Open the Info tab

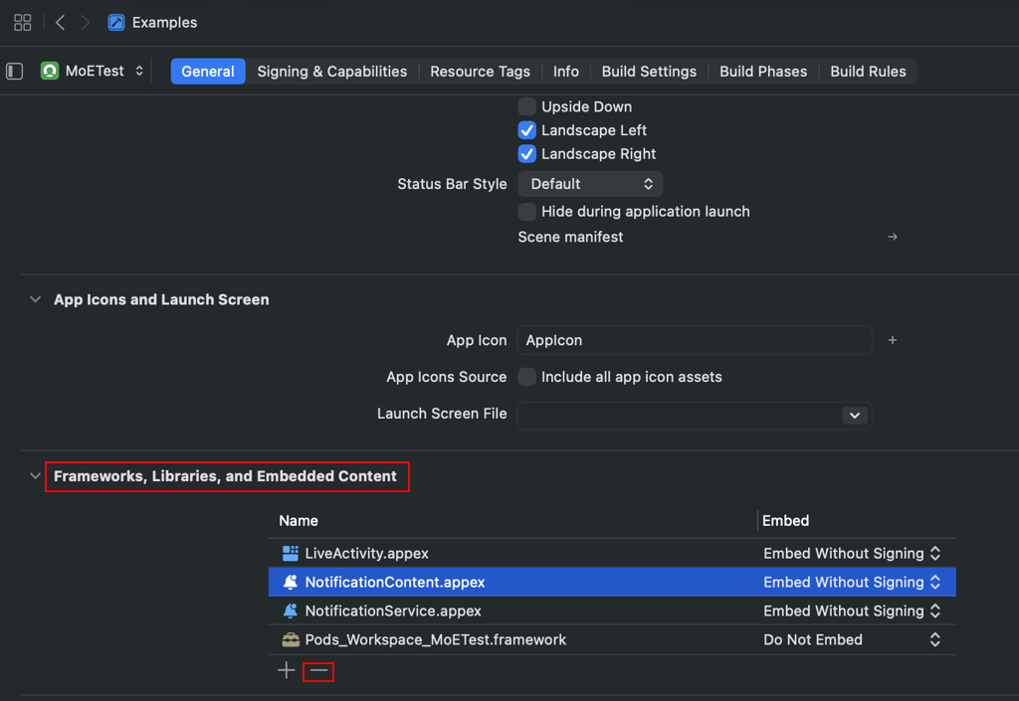click(x=566, y=72)
